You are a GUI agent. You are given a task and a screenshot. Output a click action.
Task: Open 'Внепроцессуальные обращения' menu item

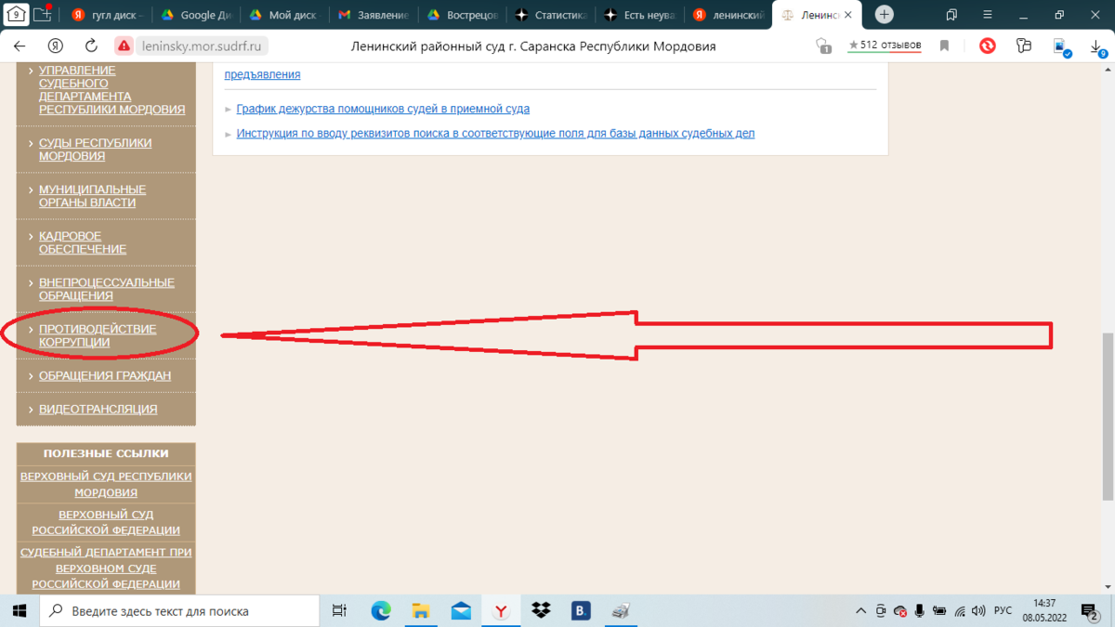[x=106, y=289]
